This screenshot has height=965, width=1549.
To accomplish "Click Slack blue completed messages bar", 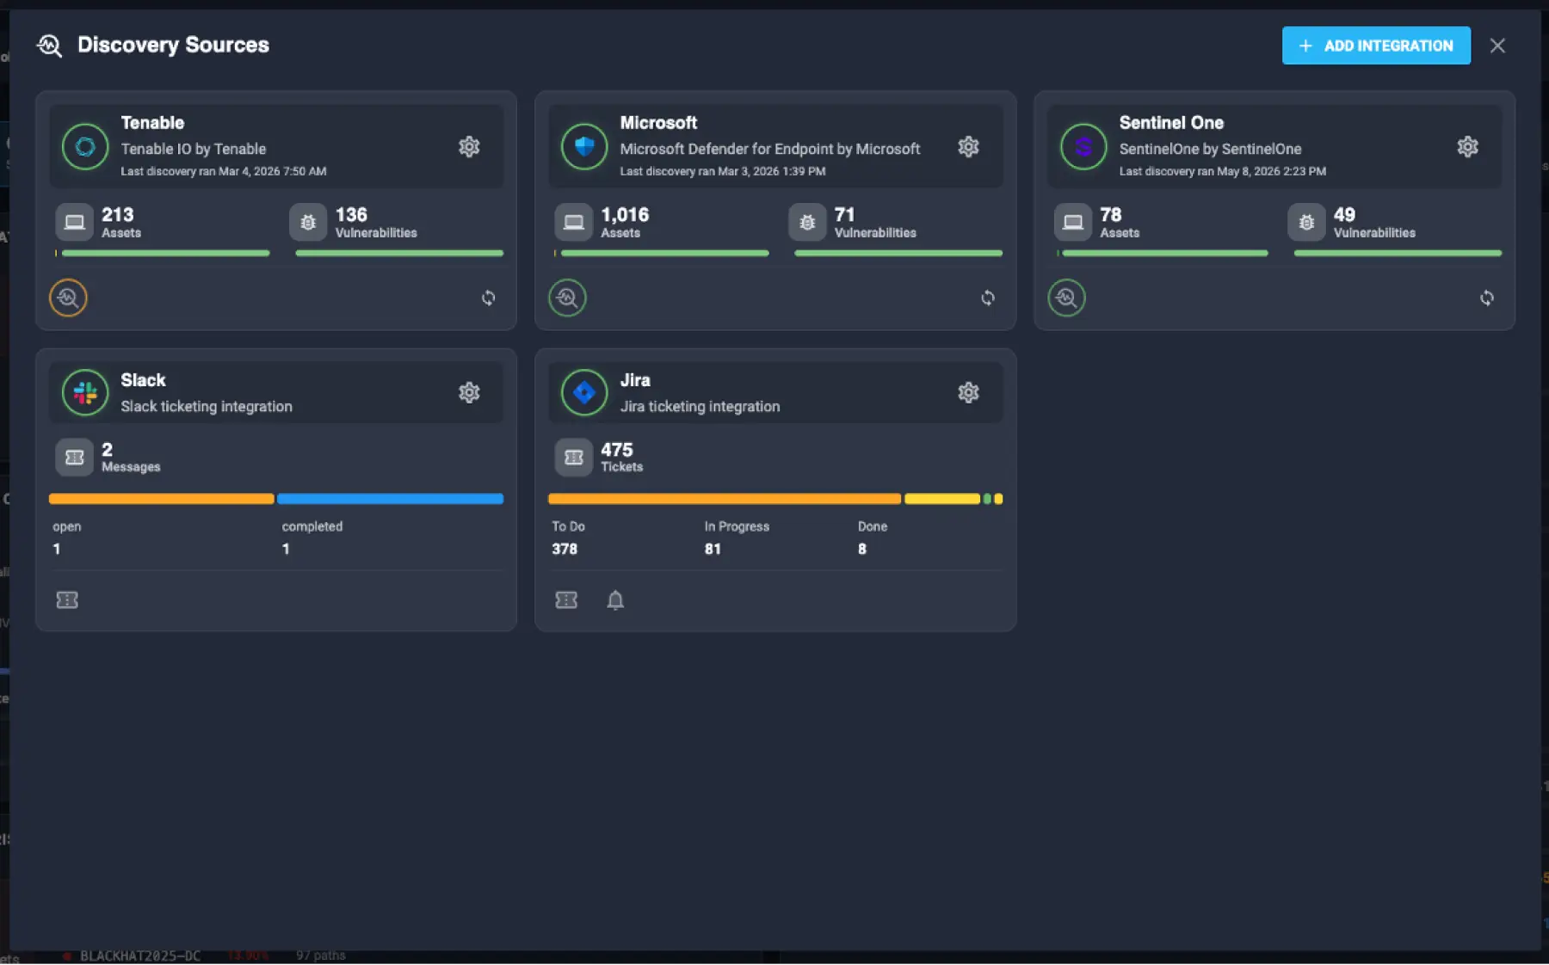I will point(391,499).
